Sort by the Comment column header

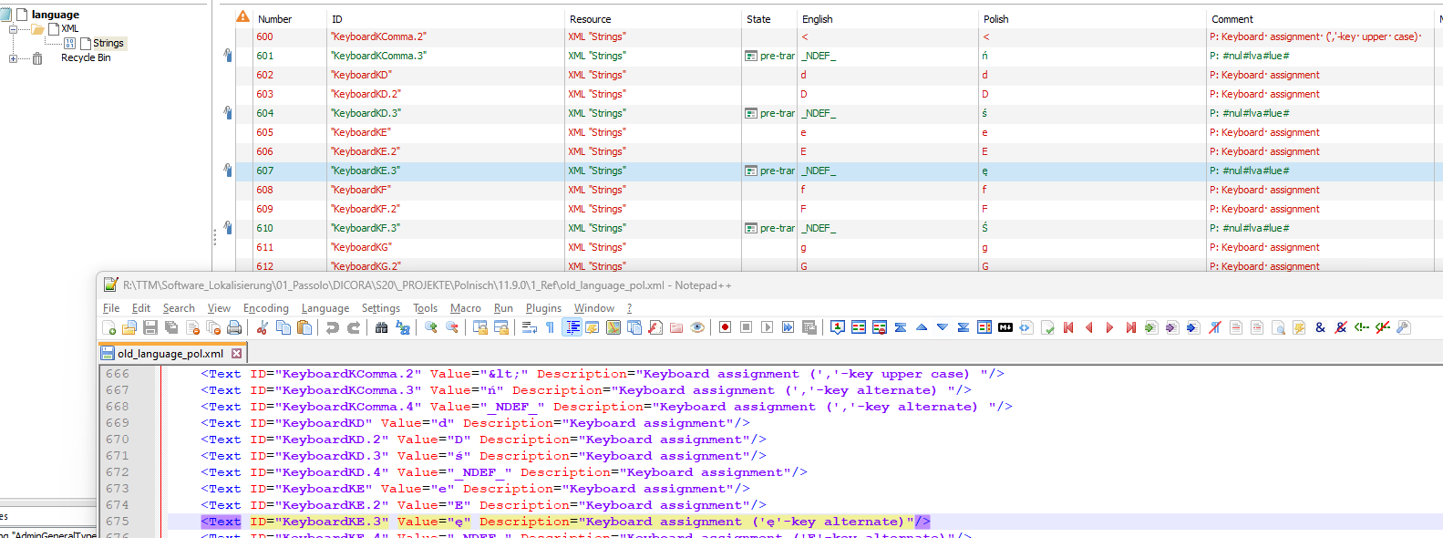click(1232, 19)
